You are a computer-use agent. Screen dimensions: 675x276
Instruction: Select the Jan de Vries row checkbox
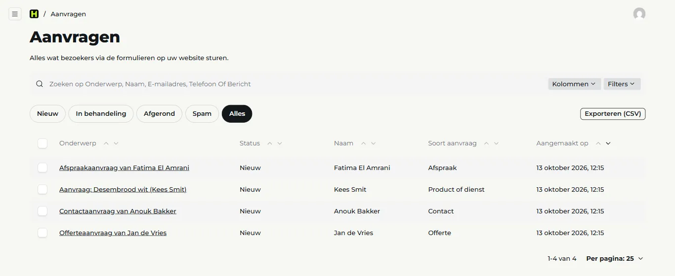42,233
